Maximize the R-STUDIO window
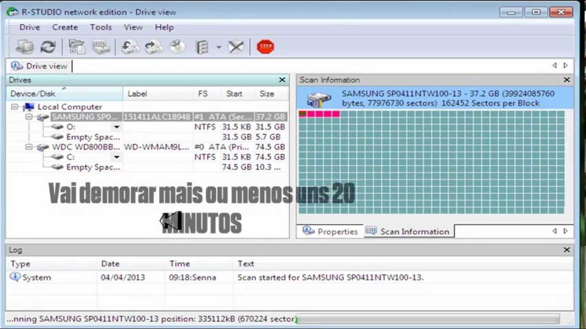 tap(536, 12)
